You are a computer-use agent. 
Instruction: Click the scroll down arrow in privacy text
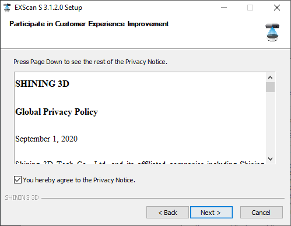(x=270, y=159)
